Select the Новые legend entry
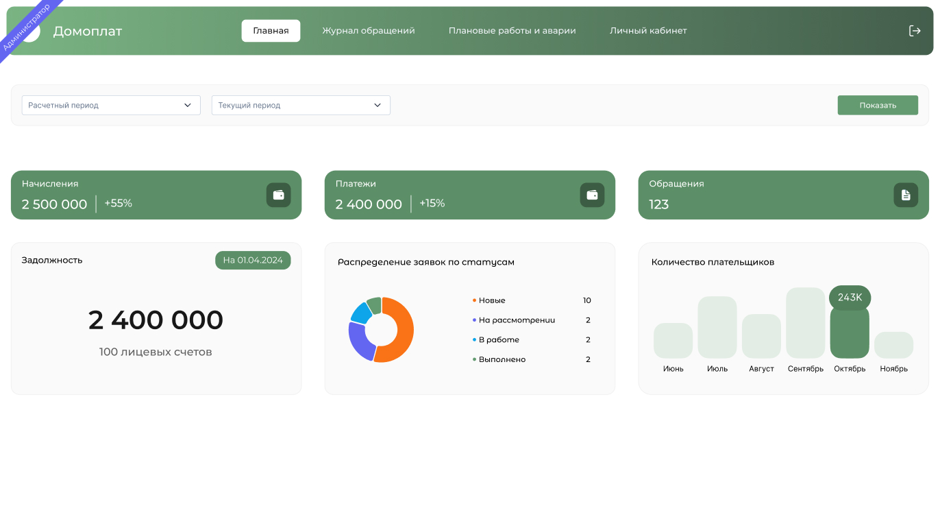The width and height of the screenshot is (940, 528). pyautogui.click(x=491, y=300)
